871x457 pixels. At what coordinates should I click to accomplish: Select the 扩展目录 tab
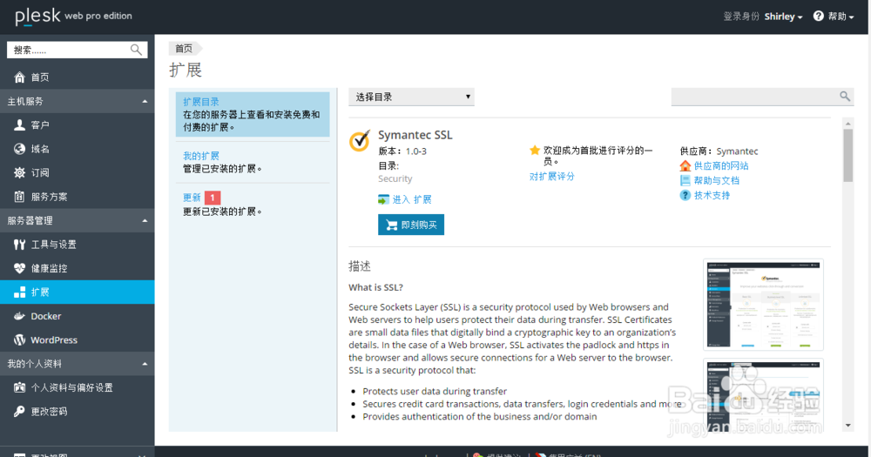(x=253, y=114)
